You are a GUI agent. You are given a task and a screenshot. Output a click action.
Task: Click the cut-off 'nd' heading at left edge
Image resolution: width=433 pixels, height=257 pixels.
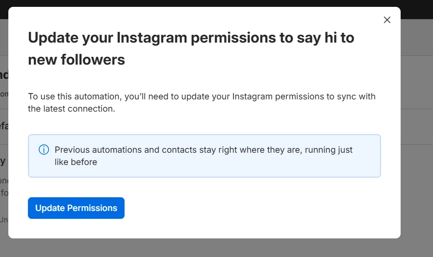(x=4, y=75)
